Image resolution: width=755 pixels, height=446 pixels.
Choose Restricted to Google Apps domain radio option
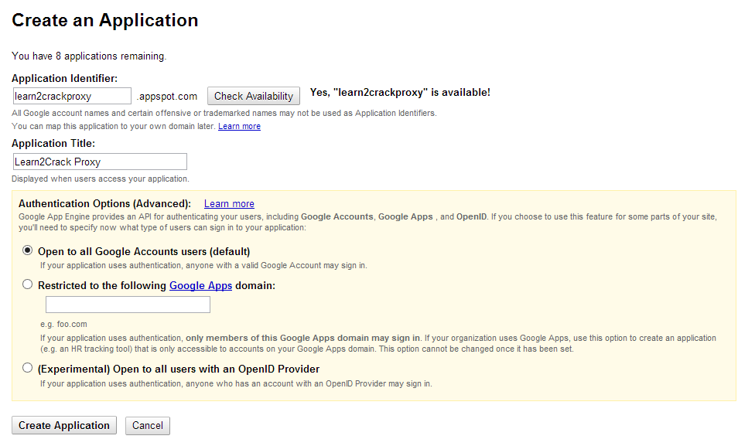[x=28, y=284]
